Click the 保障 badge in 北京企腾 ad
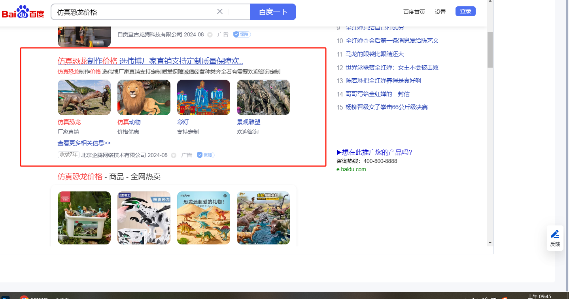This screenshot has height=299, width=569. coord(206,155)
